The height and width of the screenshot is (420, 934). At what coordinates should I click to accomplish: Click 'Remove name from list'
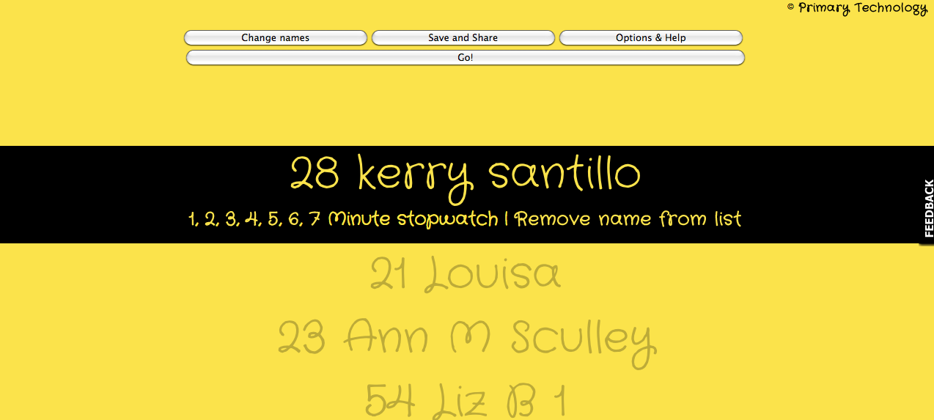point(628,219)
